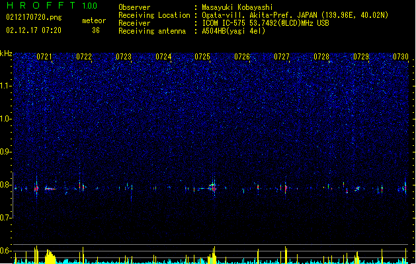Click the wide yellow power peak after 0721

click(x=50, y=257)
